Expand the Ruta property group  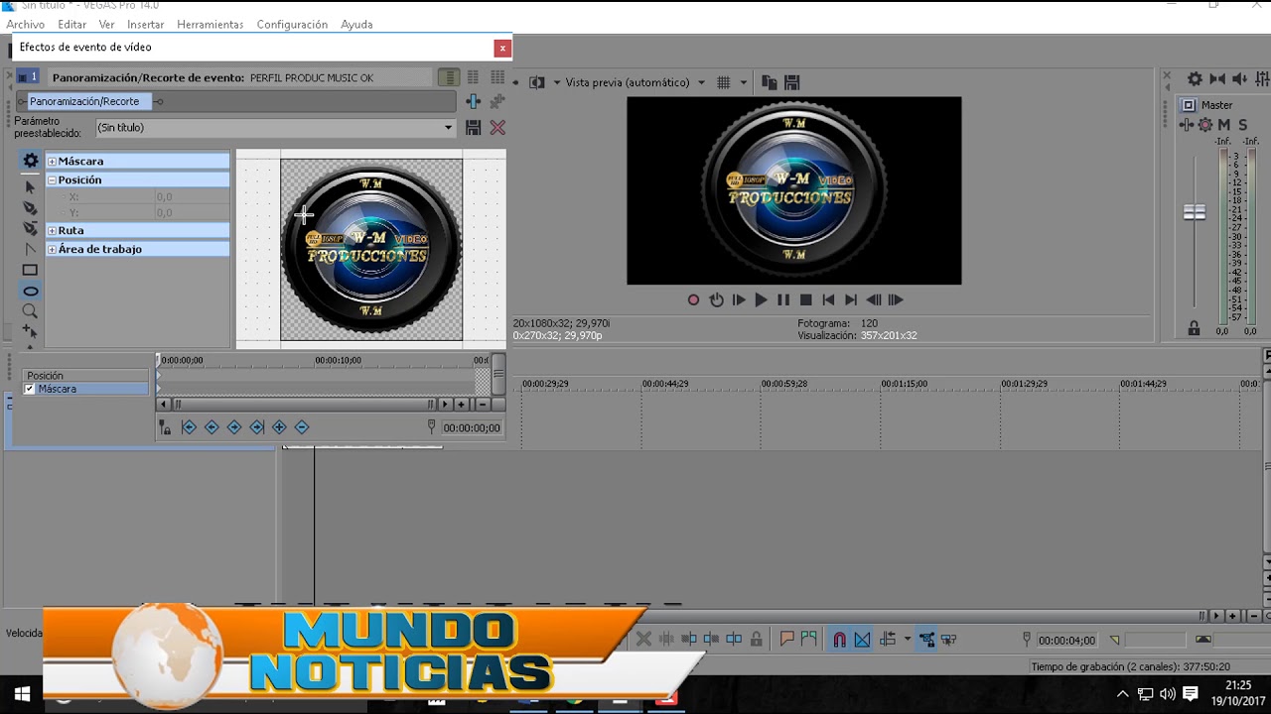(x=52, y=230)
